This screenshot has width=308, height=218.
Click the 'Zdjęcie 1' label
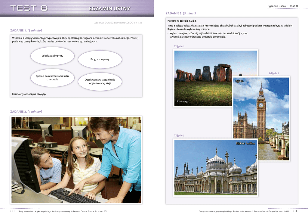point(179,46)
